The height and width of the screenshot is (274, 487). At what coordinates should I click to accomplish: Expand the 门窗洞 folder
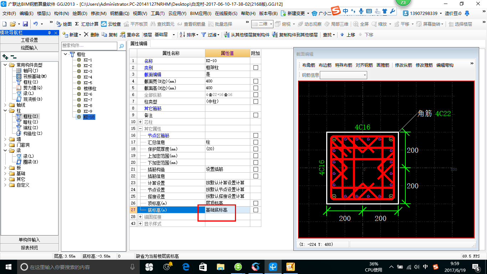pyautogui.click(x=5, y=145)
